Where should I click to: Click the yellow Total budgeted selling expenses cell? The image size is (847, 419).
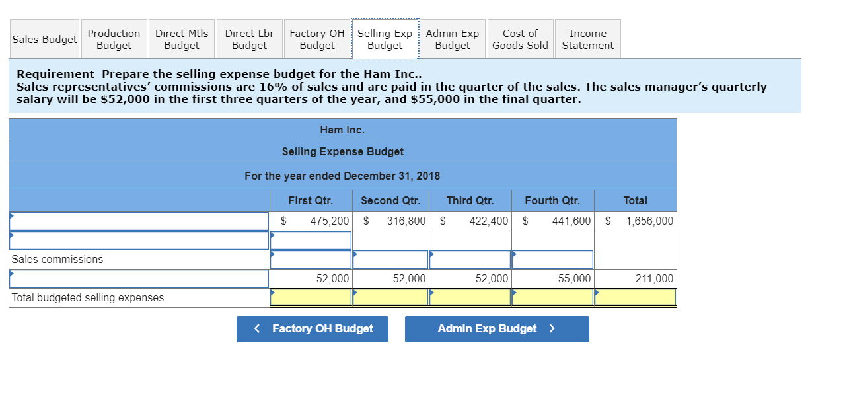pos(311,297)
